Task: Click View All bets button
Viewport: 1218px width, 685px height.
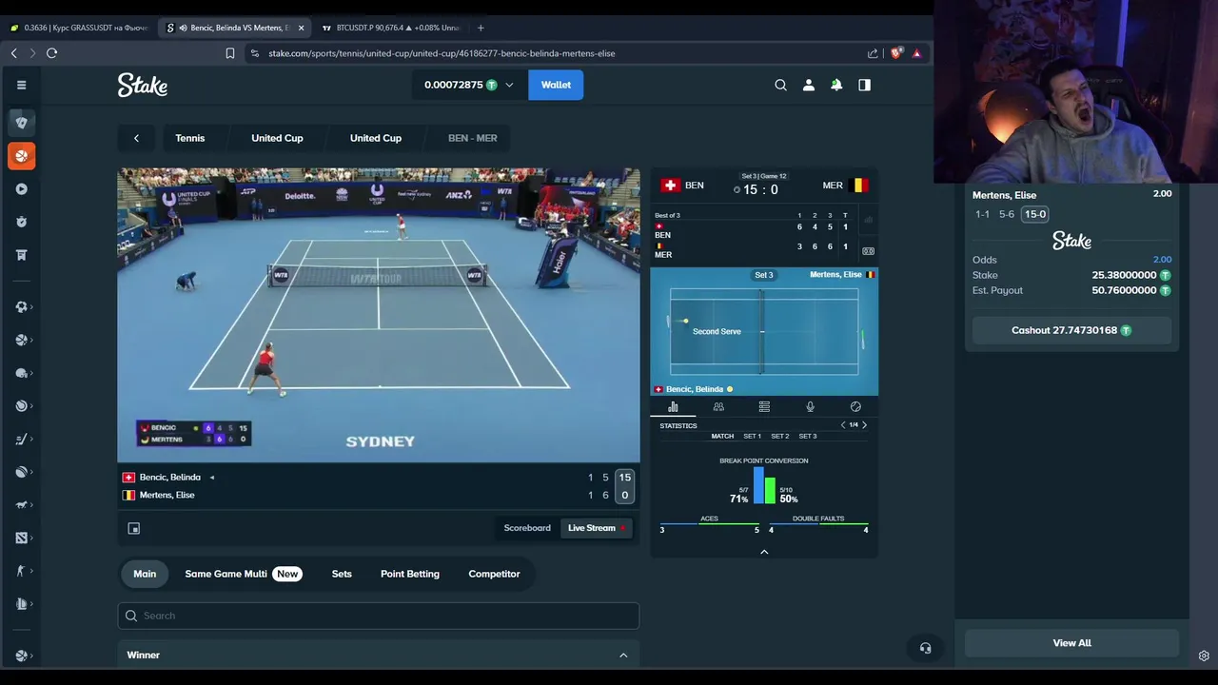Action: point(1071,643)
